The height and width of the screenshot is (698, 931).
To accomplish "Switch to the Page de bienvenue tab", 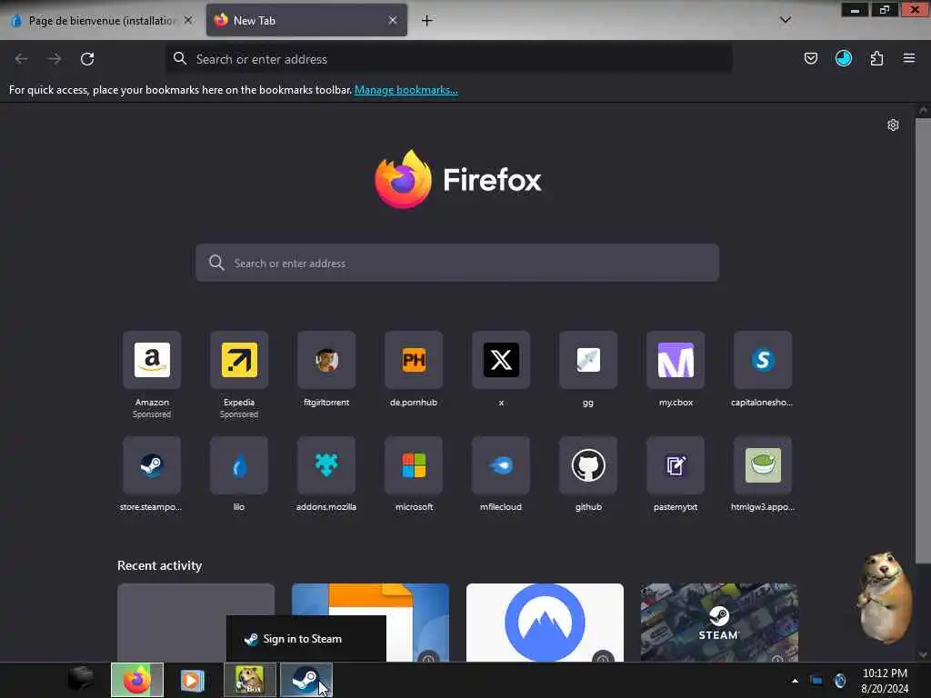I will click(101, 21).
